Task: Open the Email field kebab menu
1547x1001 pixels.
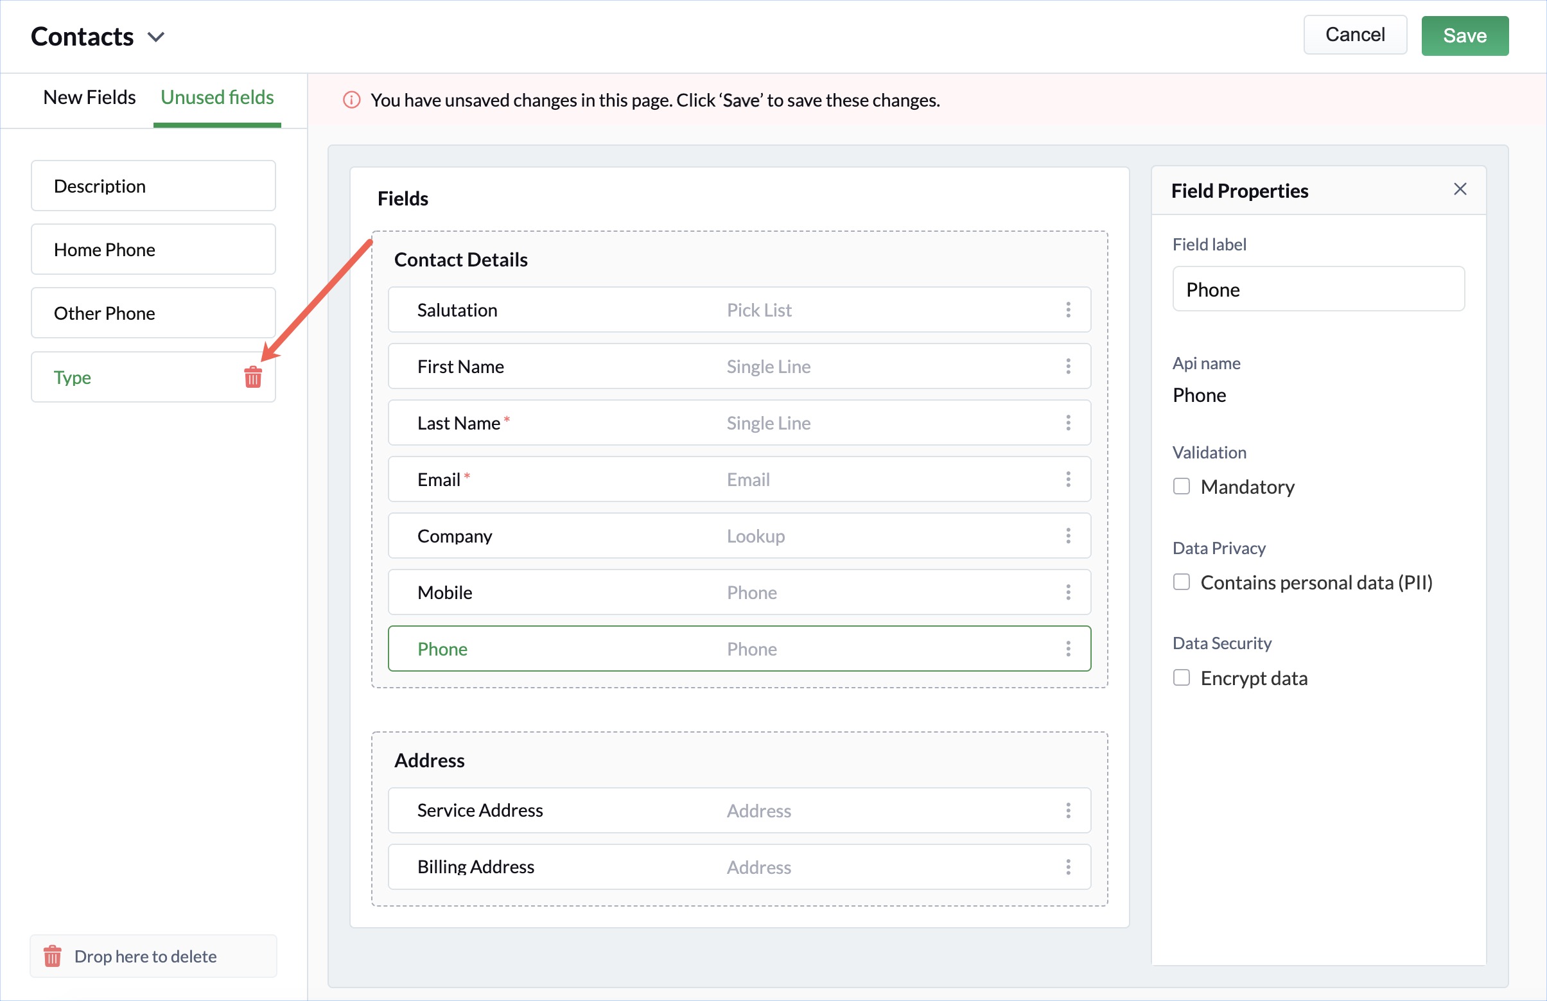Action: point(1068,480)
